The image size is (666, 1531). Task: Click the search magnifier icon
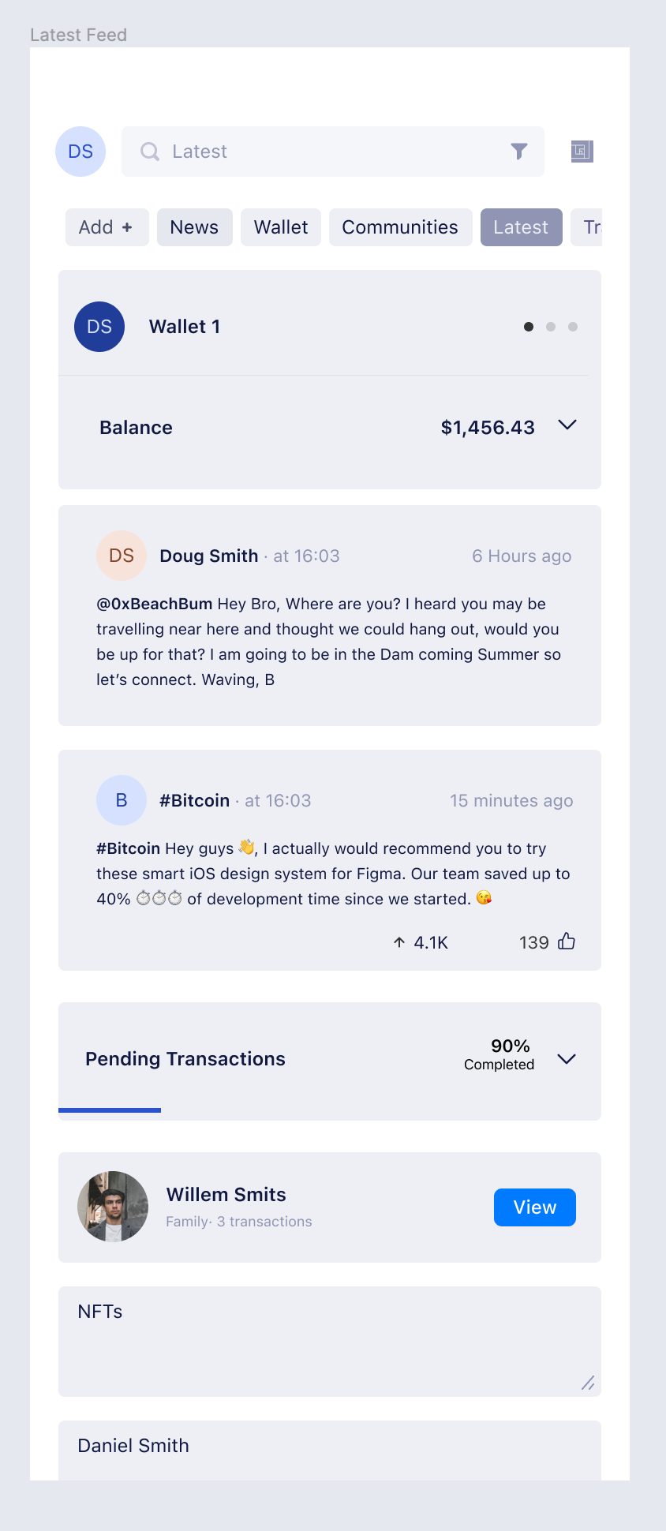(149, 151)
